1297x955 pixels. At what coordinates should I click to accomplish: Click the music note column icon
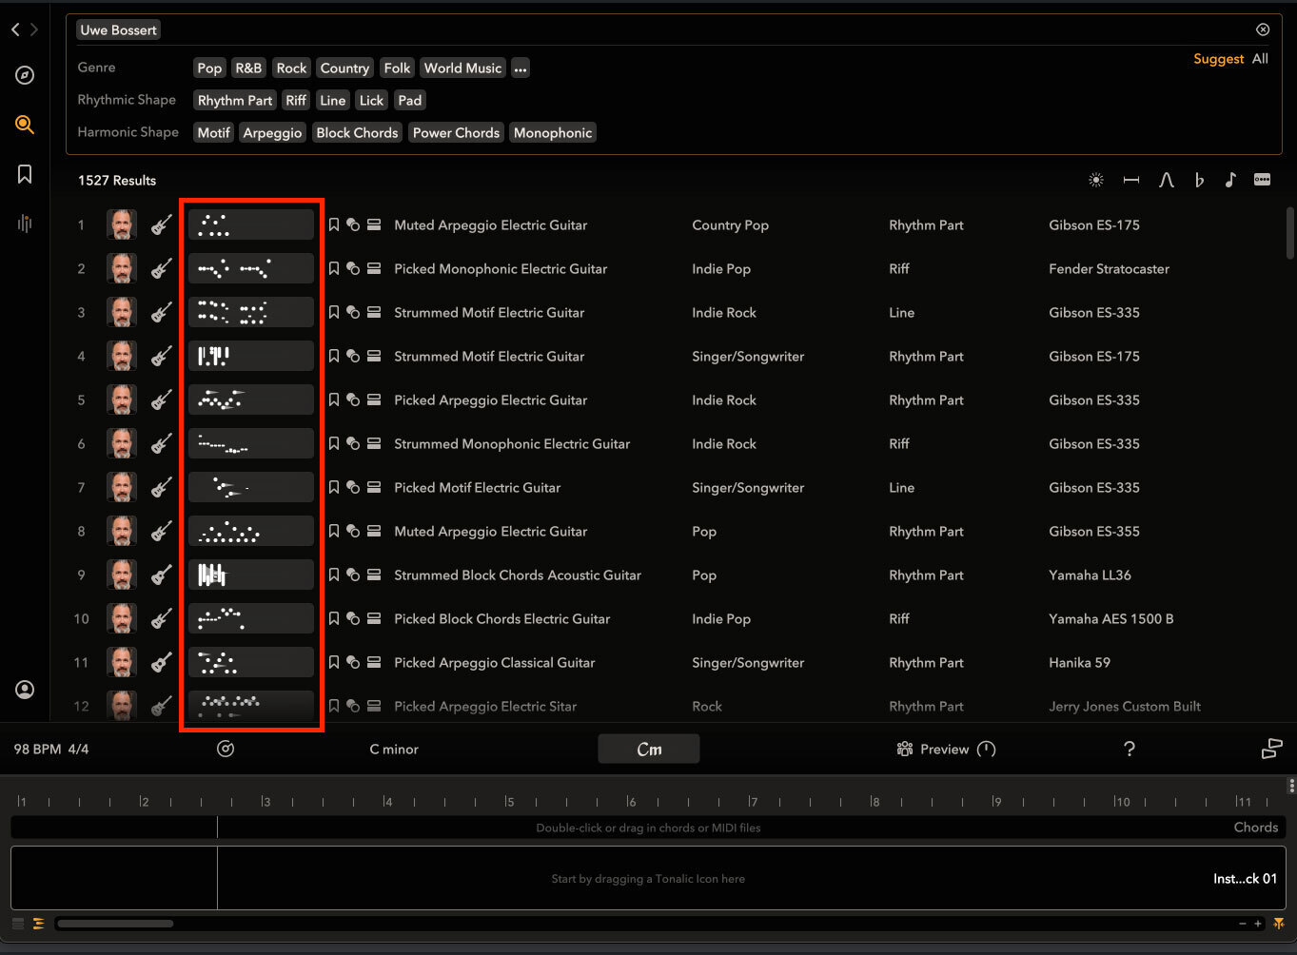(x=1230, y=180)
